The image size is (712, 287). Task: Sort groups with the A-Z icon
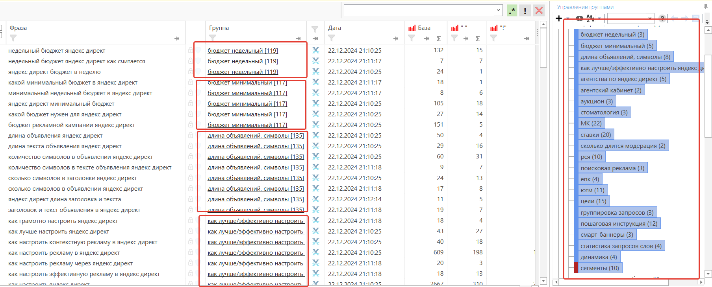click(590, 18)
